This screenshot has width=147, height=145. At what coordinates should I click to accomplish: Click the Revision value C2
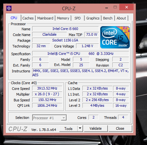tap(121, 65)
